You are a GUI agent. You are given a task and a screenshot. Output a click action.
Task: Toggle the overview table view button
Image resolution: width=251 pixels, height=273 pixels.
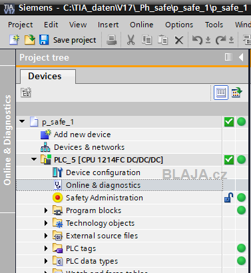(221, 93)
